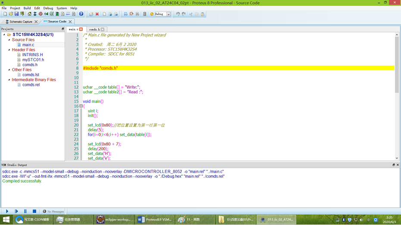Open the PCB Layout toolbar icon

(40, 14)
